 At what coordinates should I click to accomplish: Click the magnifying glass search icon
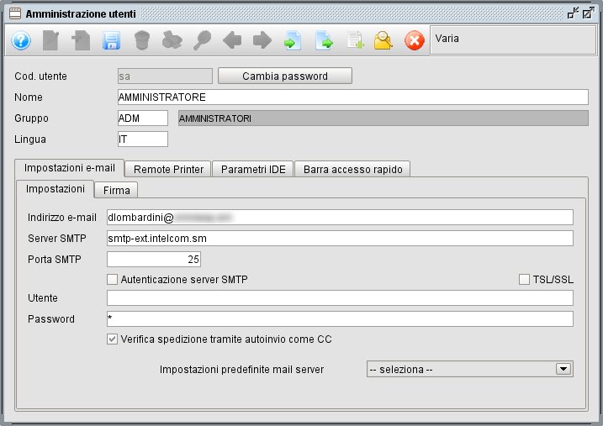point(202,40)
